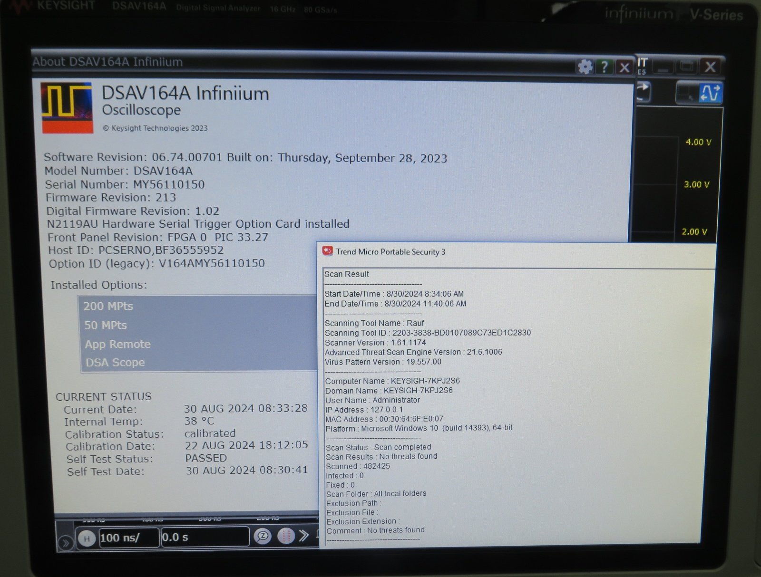Click the Firmware Revision 213 line
Screen dimensions: 761x577
(111, 197)
